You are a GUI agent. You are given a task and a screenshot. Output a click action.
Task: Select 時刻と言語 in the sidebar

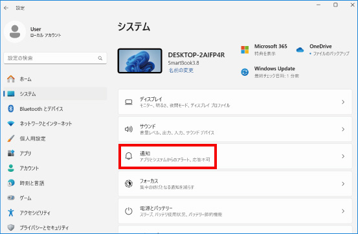click(x=55, y=183)
